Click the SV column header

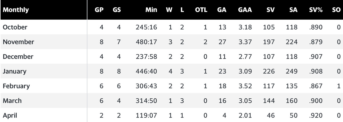(270, 10)
